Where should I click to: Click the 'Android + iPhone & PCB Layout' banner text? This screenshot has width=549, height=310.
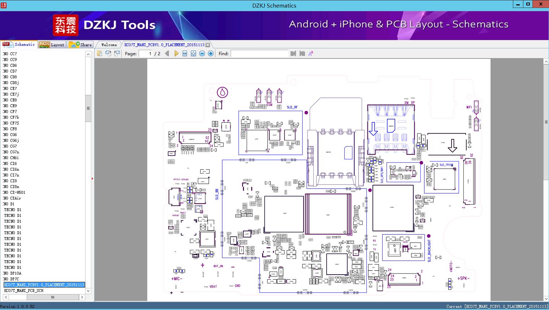point(398,24)
